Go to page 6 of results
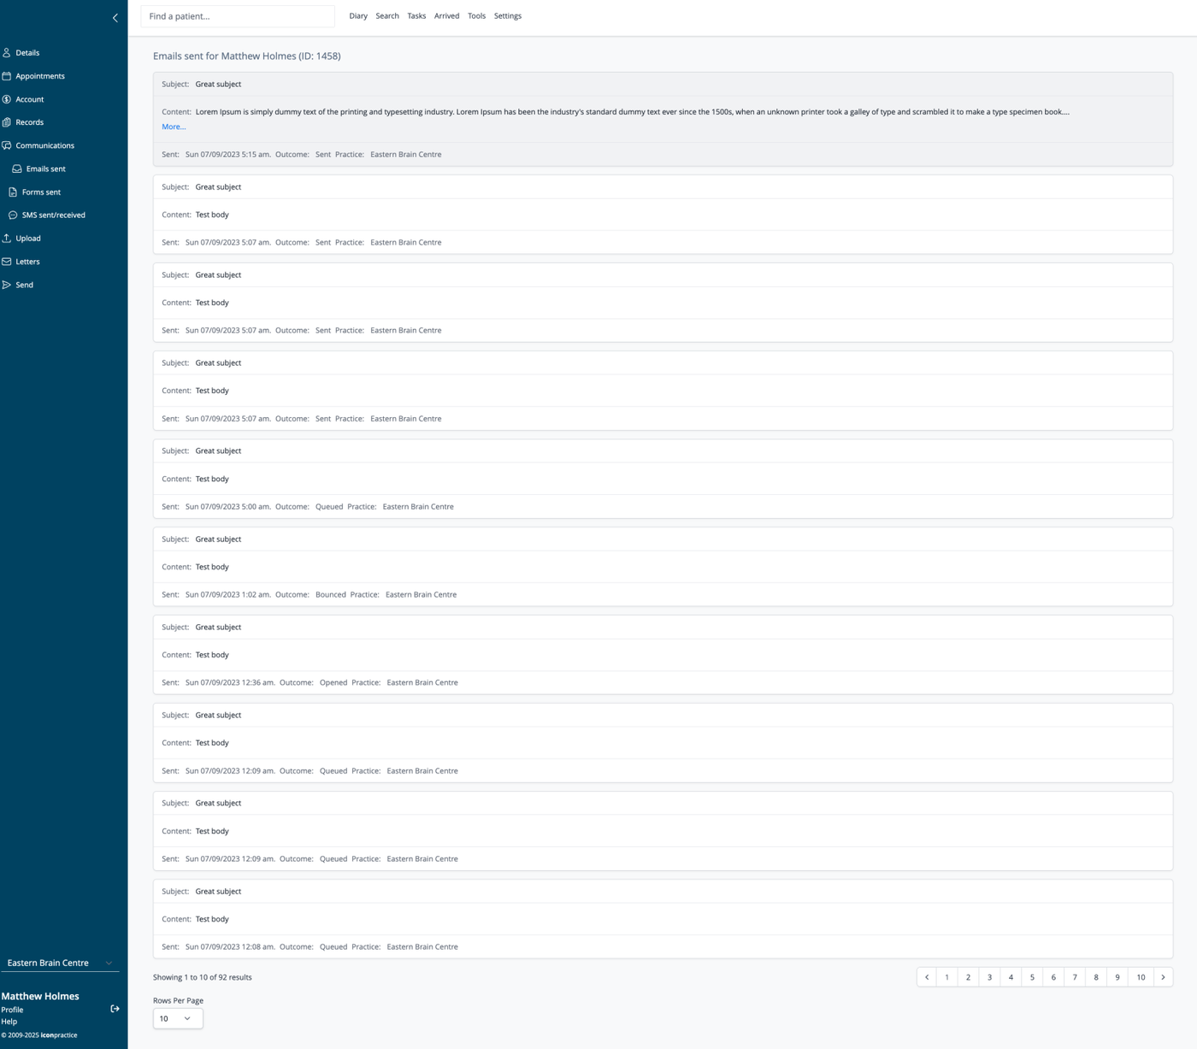This screenshot has width=1197, height=1049. pos(1053,977)
